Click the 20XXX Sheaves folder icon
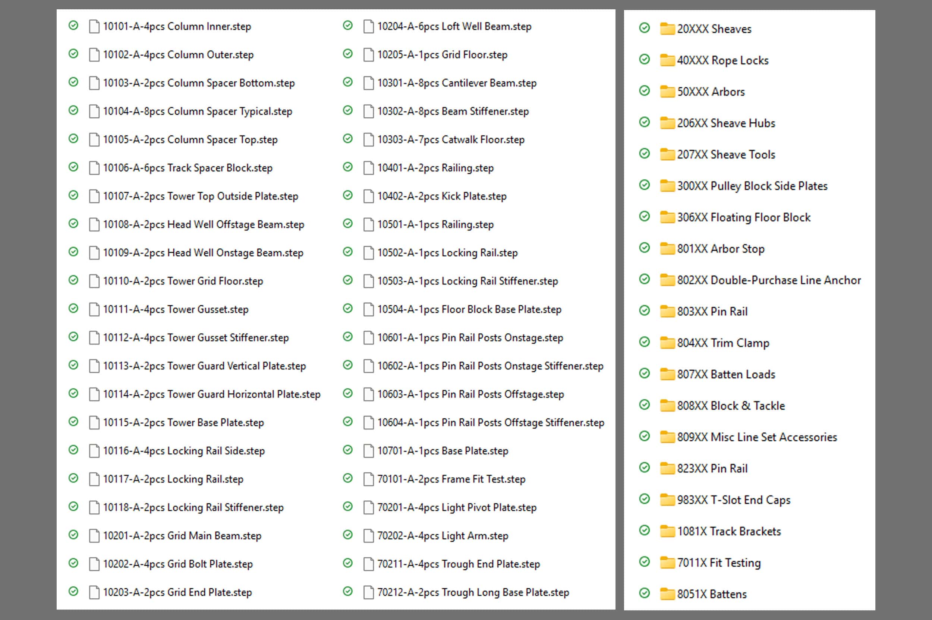Image resolution: width=932 pixels, height=620 pixels. coord(667,28)
